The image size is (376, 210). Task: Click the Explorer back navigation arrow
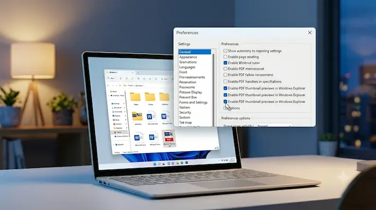[108, 85]
